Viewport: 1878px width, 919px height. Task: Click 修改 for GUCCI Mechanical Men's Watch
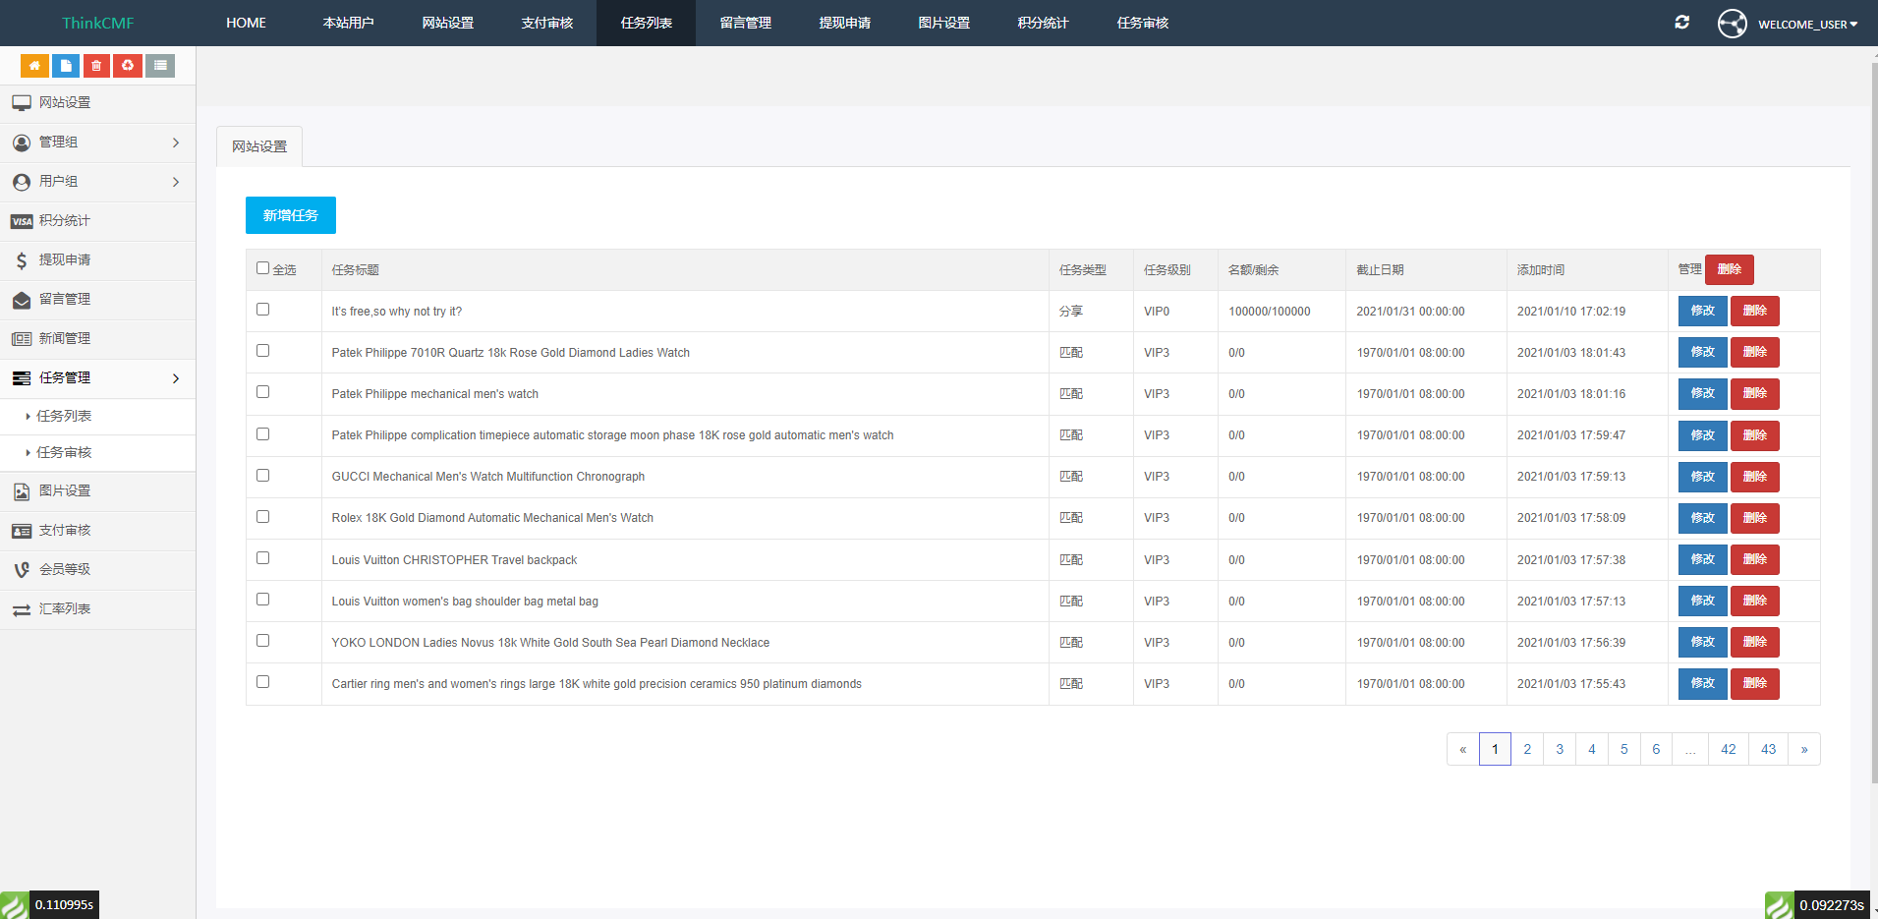[1702, 477]
